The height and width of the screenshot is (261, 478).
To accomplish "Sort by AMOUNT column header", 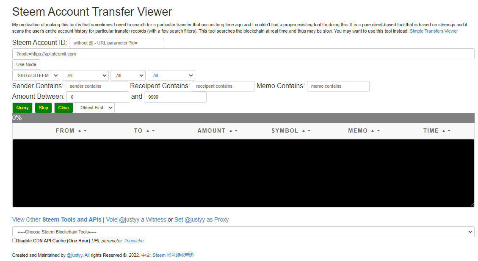I will 211,130.
